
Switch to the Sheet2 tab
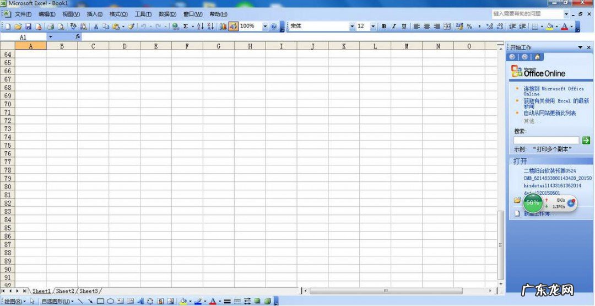click(65, 291)
